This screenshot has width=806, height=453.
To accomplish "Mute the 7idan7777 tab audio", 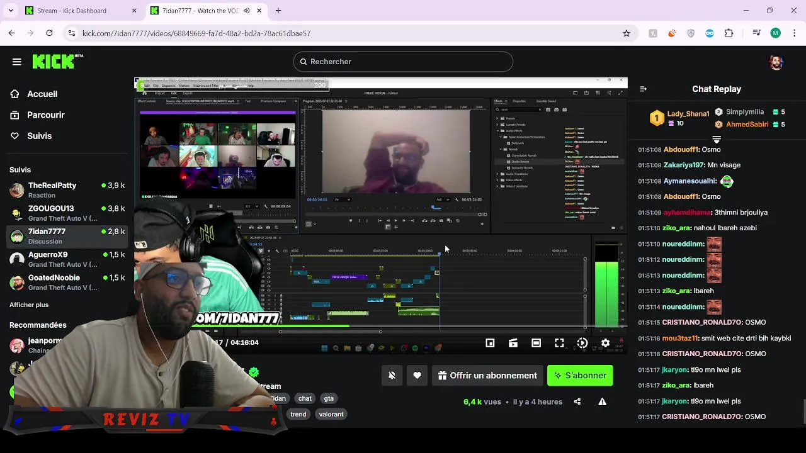I will (x=246, y=11).
